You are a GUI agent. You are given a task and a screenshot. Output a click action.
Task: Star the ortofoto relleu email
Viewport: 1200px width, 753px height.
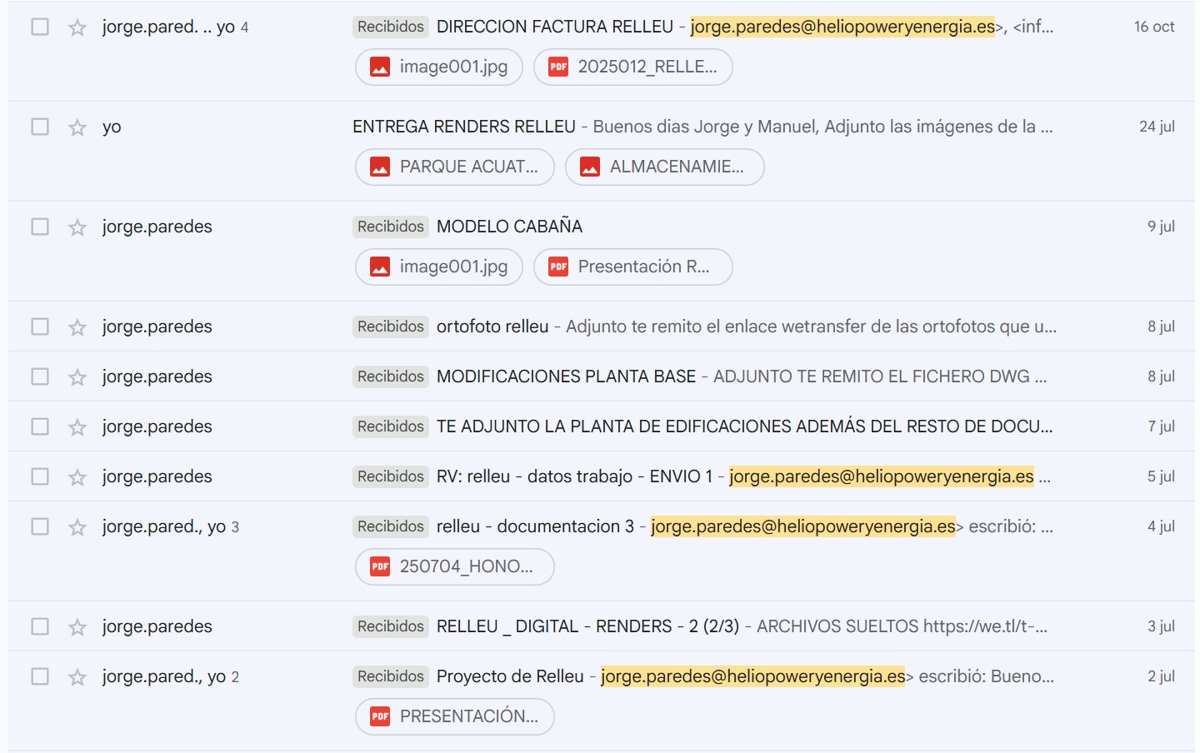[x=77, y=327]
